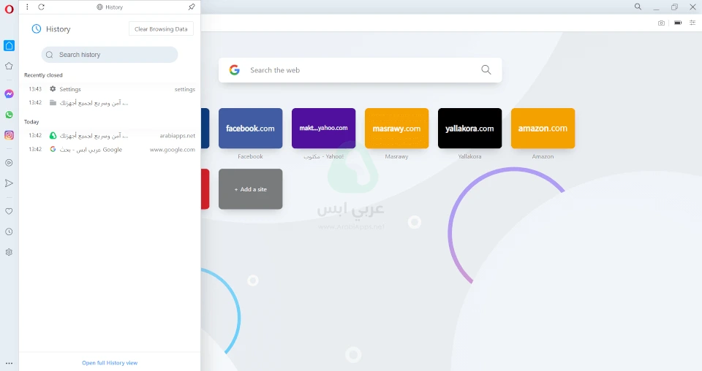Open the sidebar three-dots setup button
The image size is (702, 371).
pos(9,364)
